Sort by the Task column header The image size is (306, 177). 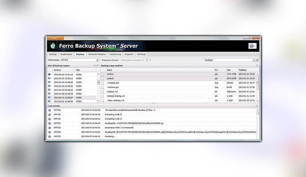[85, 70]
